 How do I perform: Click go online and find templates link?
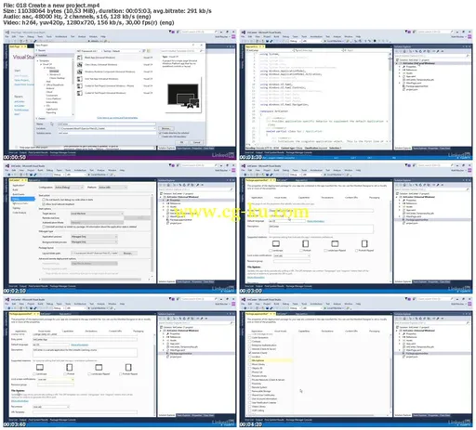tap(117, 118)
